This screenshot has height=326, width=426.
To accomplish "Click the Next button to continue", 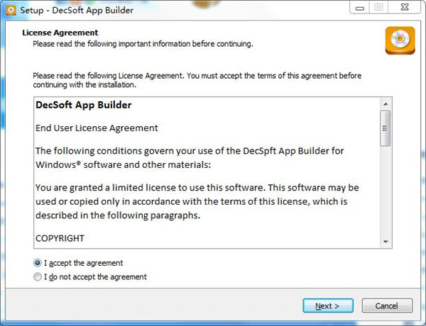I will point(328,305).
